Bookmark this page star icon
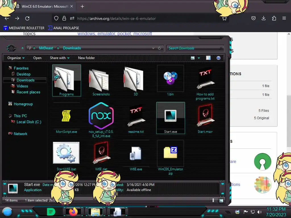291x218 pixels. 225,18
